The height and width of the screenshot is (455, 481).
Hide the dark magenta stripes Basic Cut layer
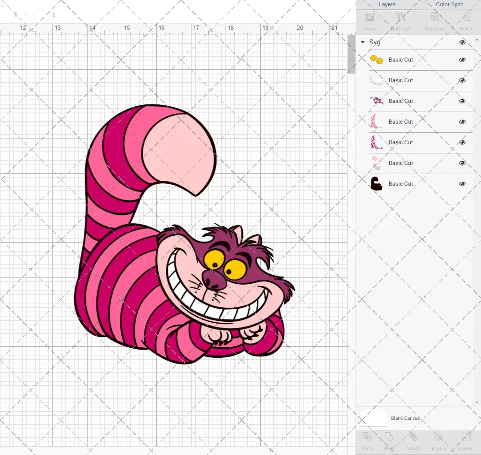462,142
